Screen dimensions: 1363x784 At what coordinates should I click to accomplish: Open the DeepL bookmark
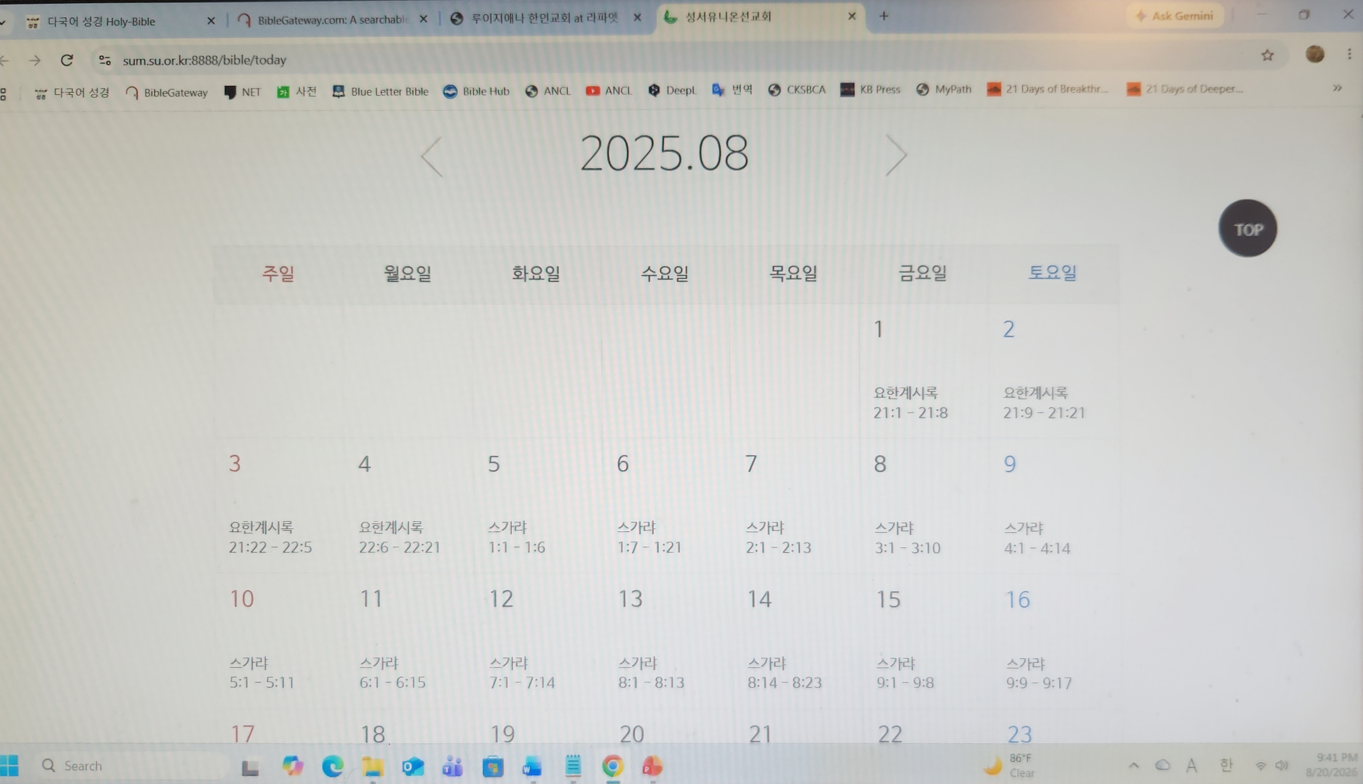673,90
